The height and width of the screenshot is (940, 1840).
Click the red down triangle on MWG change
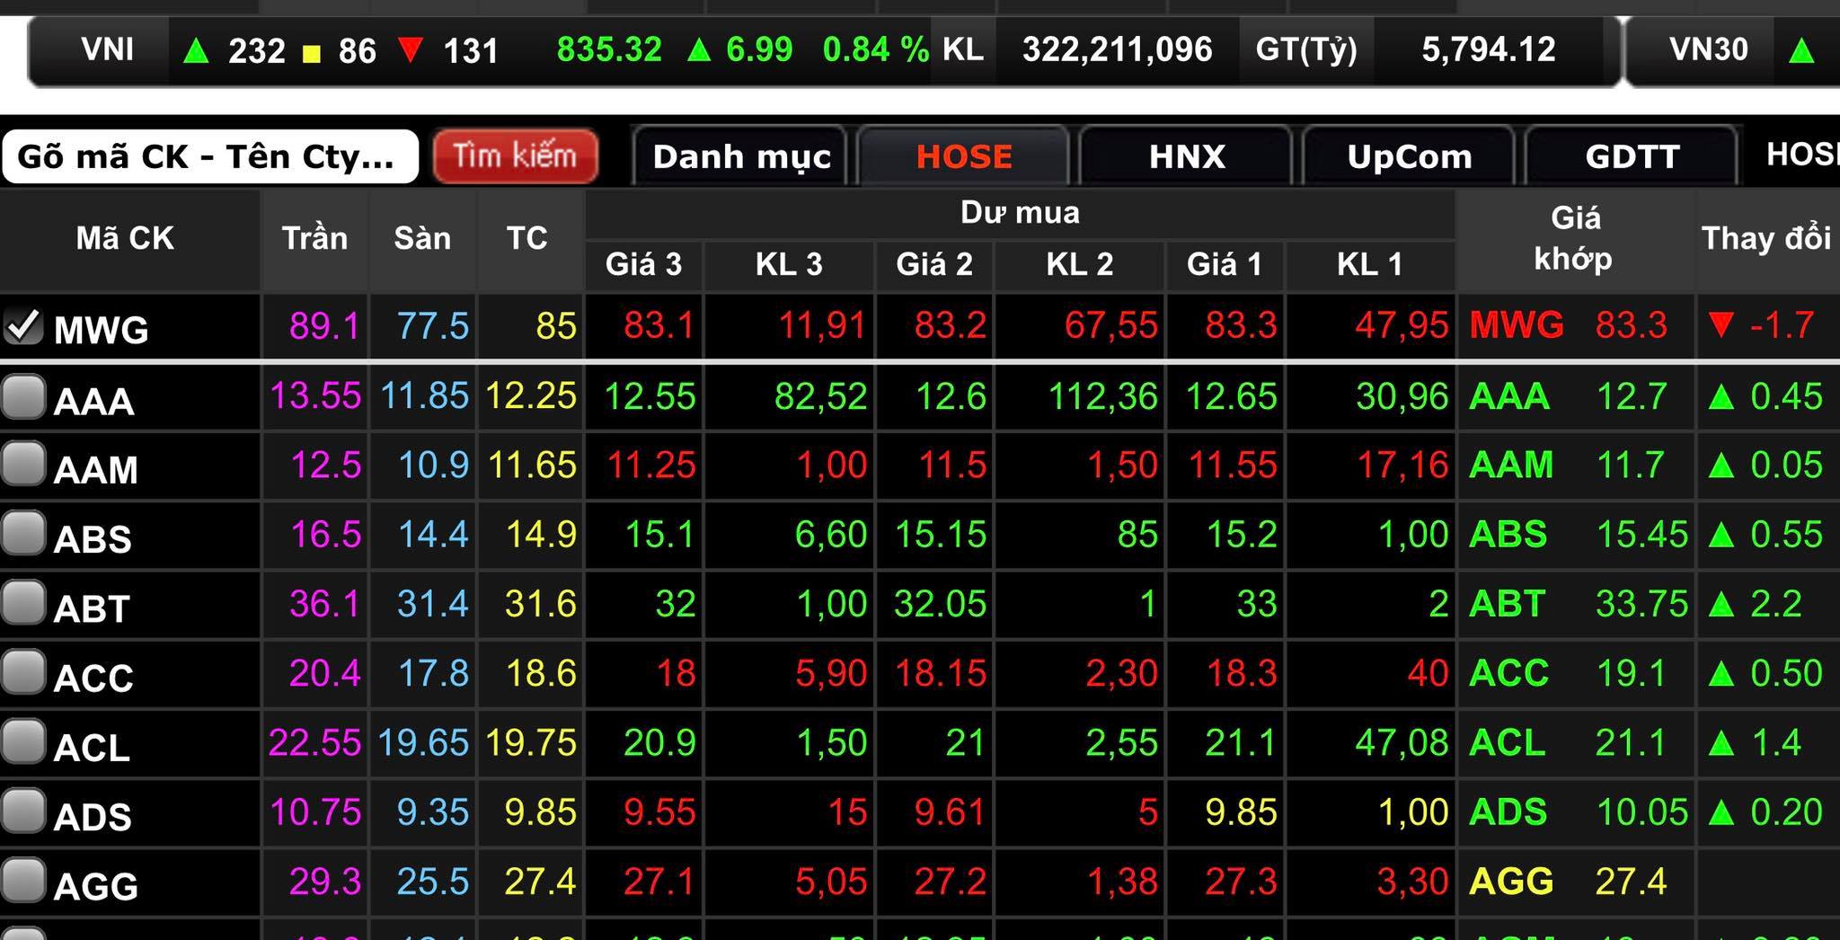pyautogui.click(x=1721, y=324)
